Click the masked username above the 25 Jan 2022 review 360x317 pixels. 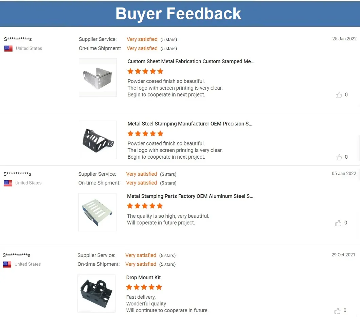(18, 39)
